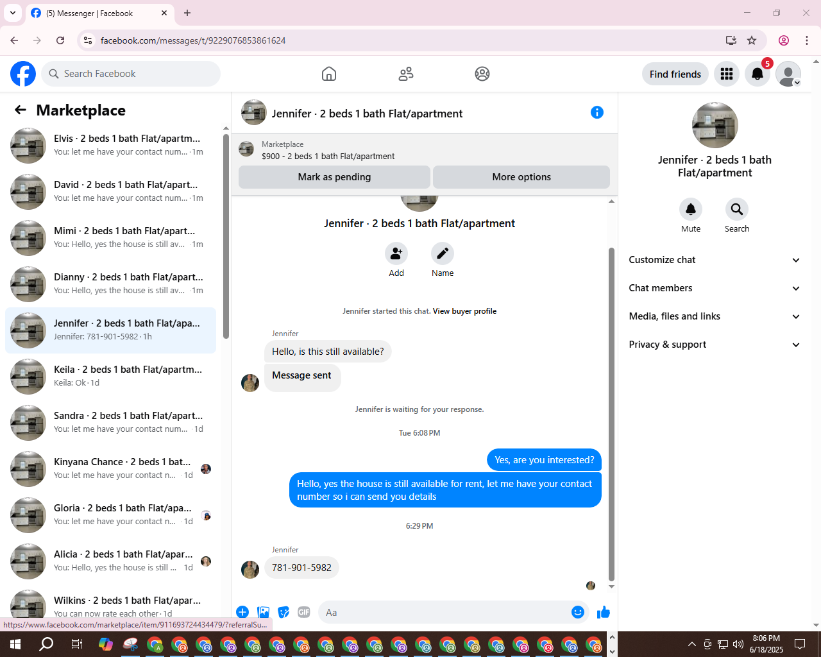Screen dimensions: 821x657
Task: Open Task View on the taskbar
Action: 76,644
